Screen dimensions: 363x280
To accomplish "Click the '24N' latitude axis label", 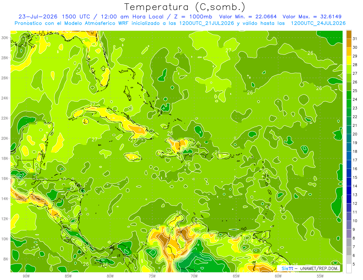I will click(5, 98).
